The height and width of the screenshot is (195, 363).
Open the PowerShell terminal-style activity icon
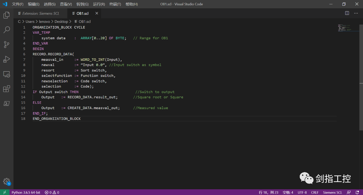point(6,104)
